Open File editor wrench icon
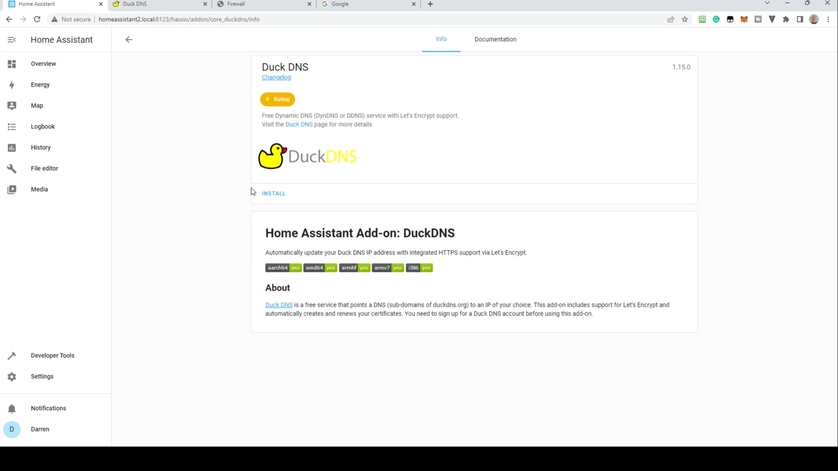This screenshot has width=838, height=471. click(x=11, y=168)
